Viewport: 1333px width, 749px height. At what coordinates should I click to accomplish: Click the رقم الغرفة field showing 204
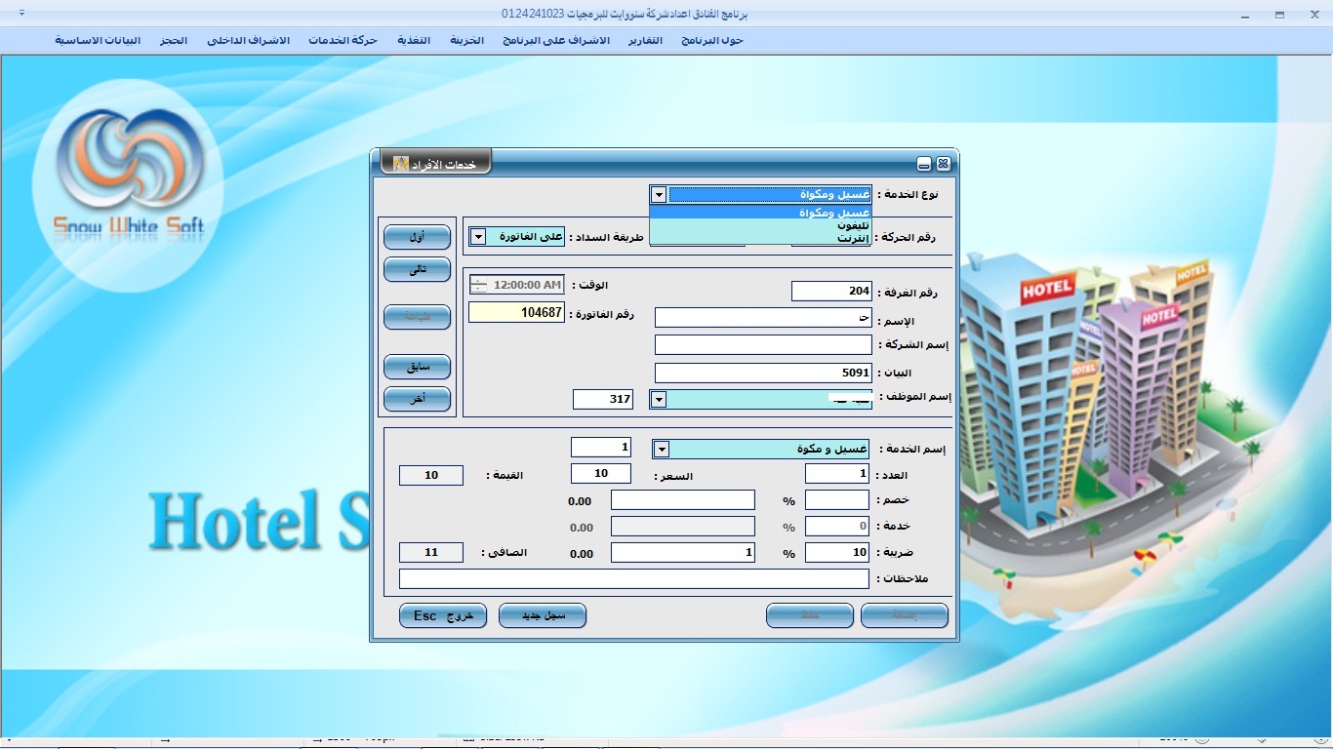830,291
